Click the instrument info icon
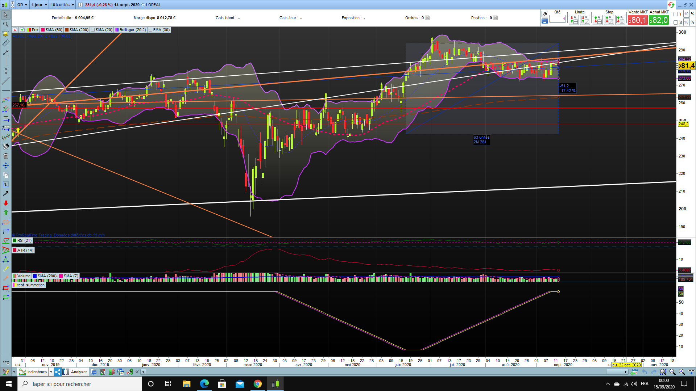Image resolution: width=696 pixels, height=391 pixels. point(80,5)
